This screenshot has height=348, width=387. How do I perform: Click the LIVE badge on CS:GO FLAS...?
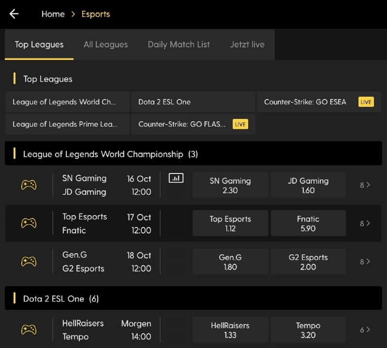tap(240, 124)
